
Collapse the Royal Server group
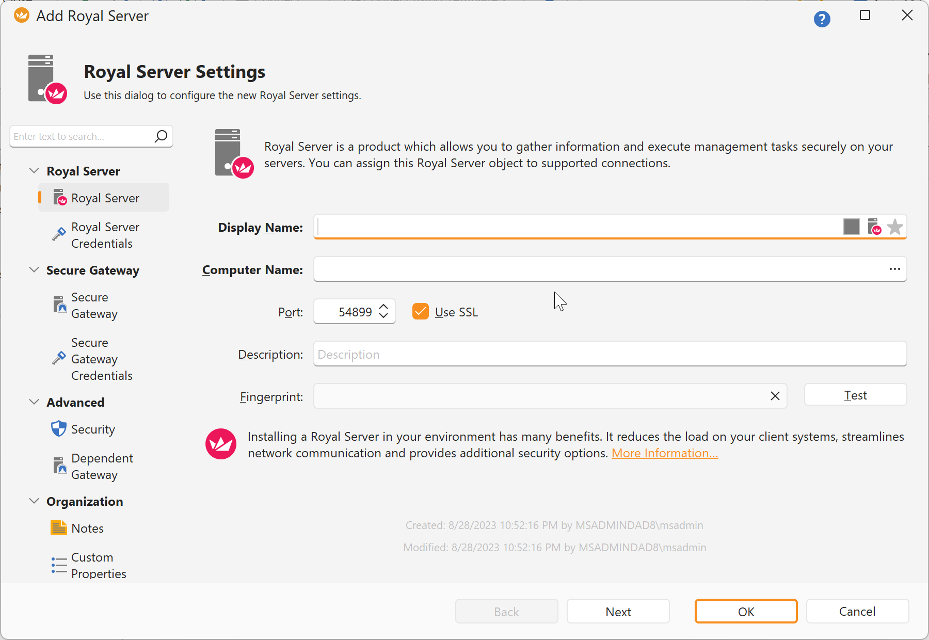pyautogui.click(x=34, y=170)
